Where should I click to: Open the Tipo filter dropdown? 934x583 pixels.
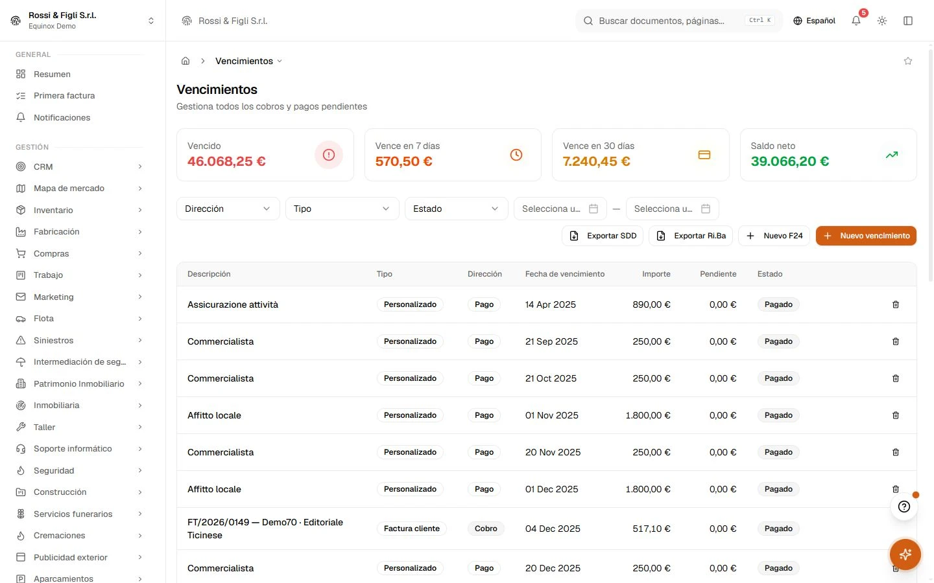pos(342,209)
